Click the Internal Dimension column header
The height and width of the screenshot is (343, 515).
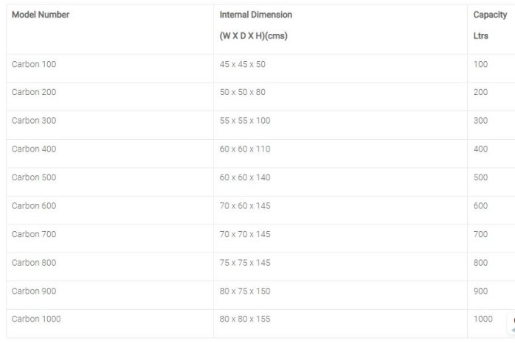[255, 15]
